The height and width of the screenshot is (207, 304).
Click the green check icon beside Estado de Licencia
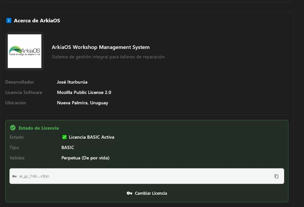[x=13, y=128]
